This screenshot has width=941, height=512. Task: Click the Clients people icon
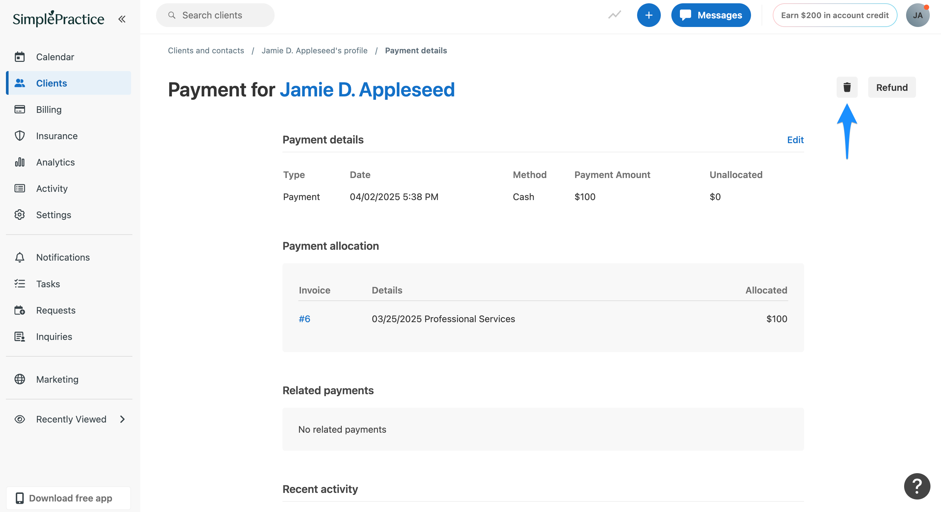tap(20, 83)
